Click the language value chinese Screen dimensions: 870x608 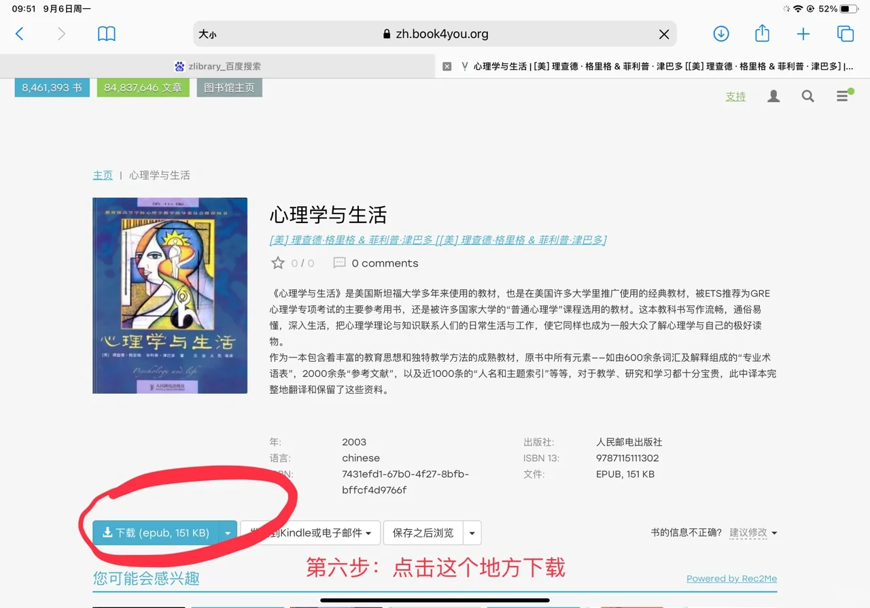361,458
